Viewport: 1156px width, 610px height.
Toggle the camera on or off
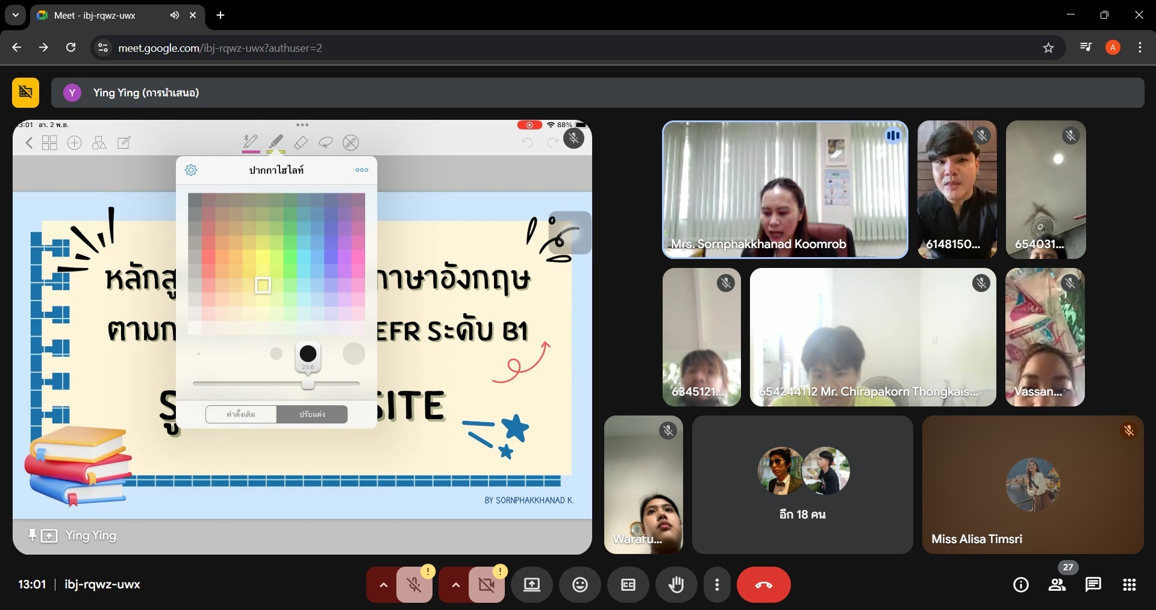click(x=486, y=585)
